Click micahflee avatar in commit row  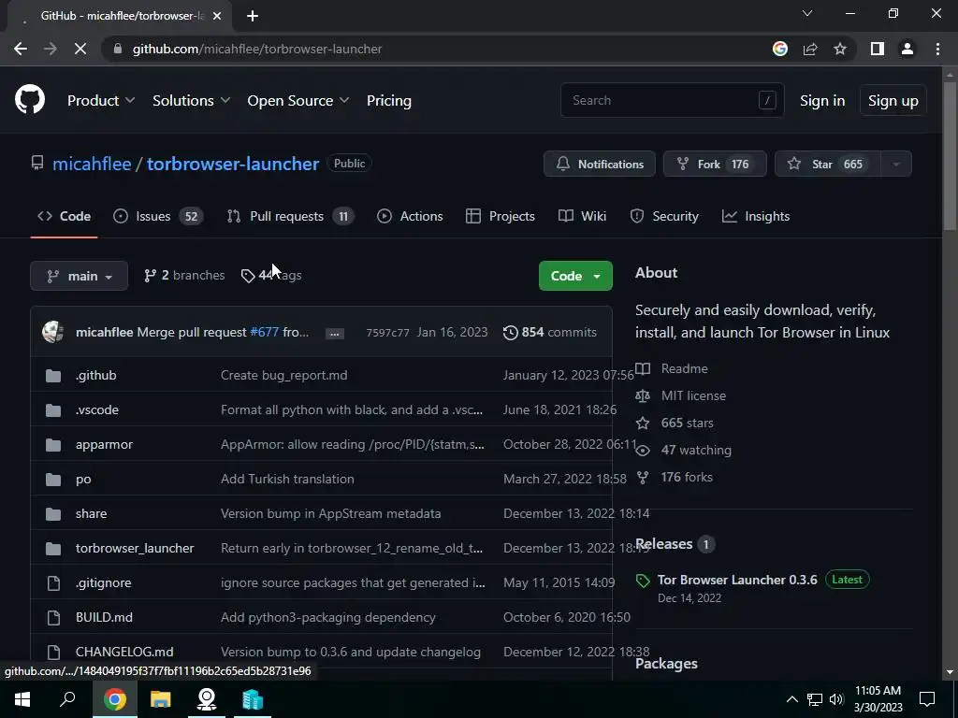52,332
